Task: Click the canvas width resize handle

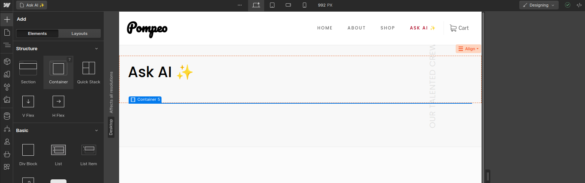Action: (x=487, y=176)
